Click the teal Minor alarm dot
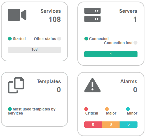 pos(128,109)
